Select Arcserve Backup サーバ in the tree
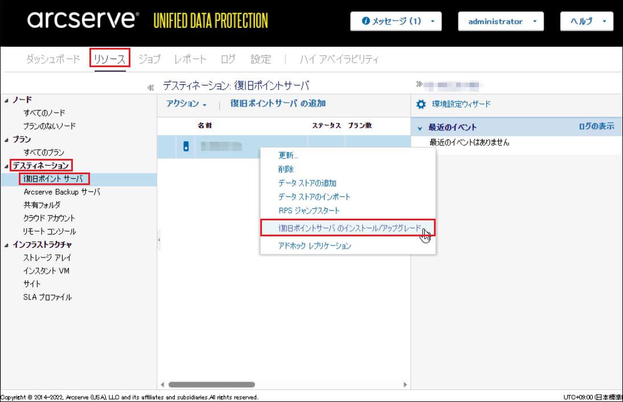Screen dimensions: 623x402 [x=62, y=192]
